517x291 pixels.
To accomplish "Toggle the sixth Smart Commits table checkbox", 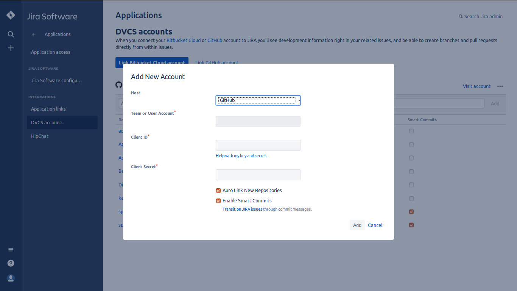I will (411, 199).
